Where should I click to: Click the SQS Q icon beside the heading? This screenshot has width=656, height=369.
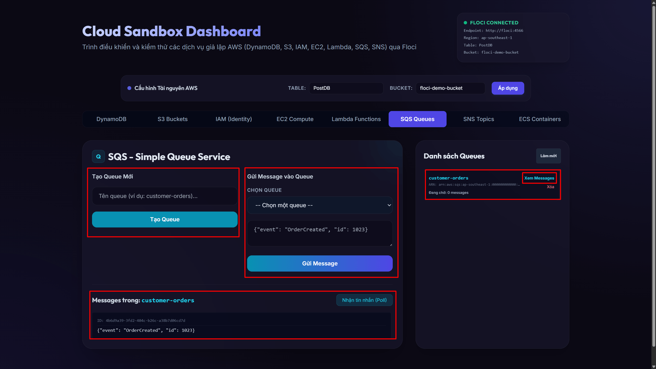coord(98,156)
